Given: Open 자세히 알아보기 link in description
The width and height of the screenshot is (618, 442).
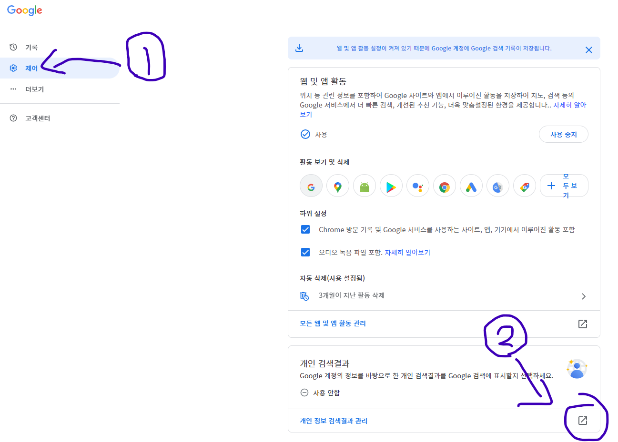Looking at the screenshot, I should click(x=569, y=105).
